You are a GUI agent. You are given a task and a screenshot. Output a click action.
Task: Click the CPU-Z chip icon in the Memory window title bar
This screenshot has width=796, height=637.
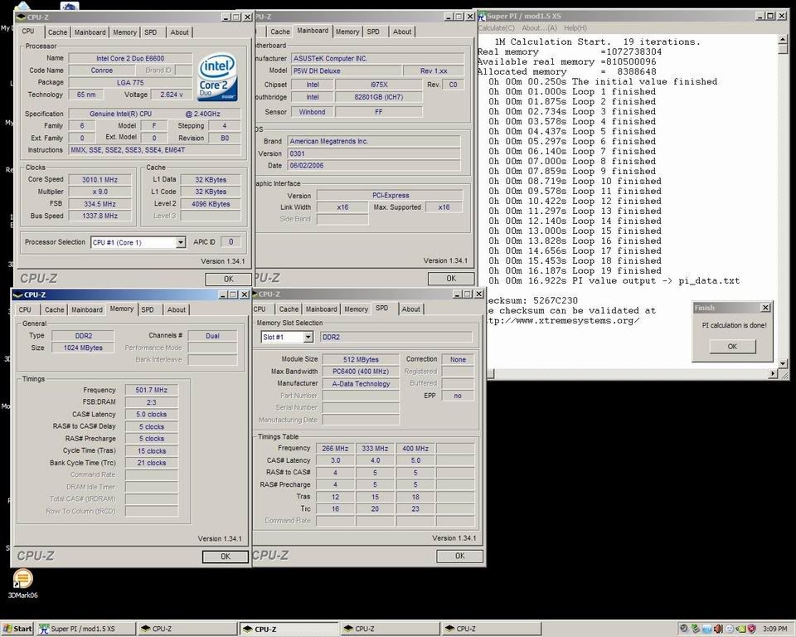(x=17, y=294)
